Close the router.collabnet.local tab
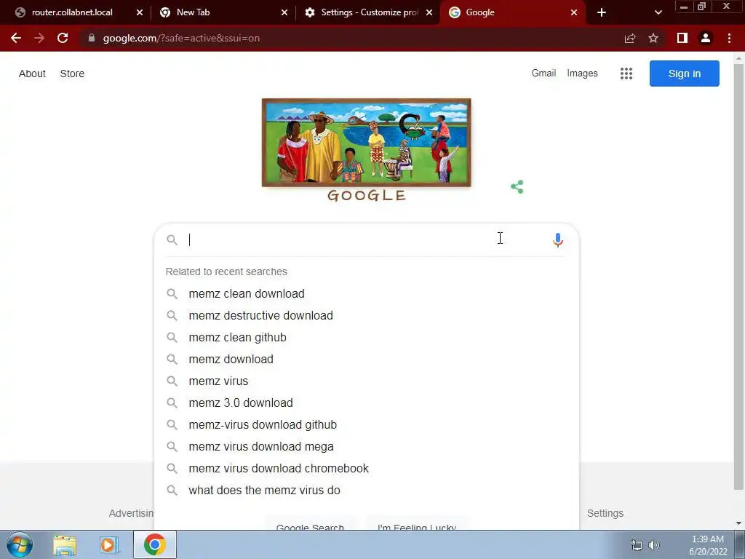Viewport: 745px width, 559px height. 140,12
